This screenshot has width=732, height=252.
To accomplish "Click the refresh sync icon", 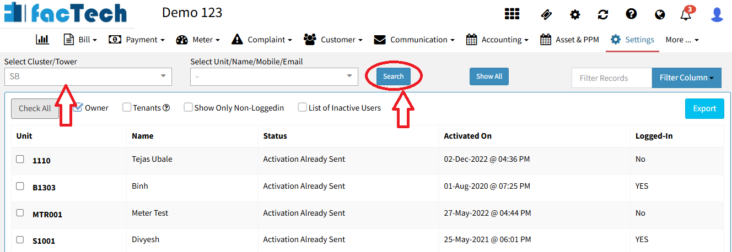I will point(603,14).
